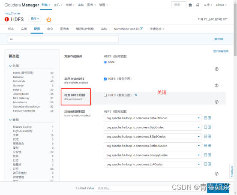
Task: Show help for the Check HDFS Permissions setting
Action: [x=216, y=102]
